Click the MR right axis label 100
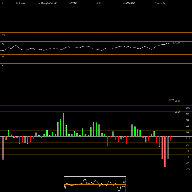This screenshot has height=192, width=192. pos(188,108)
